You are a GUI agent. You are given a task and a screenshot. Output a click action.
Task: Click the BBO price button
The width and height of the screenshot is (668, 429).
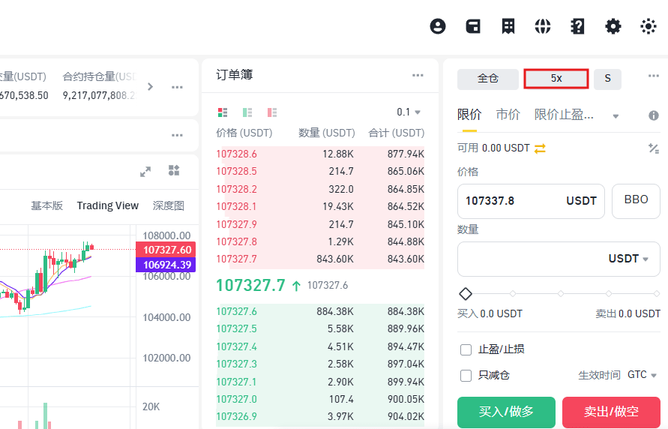click(636, 201)
